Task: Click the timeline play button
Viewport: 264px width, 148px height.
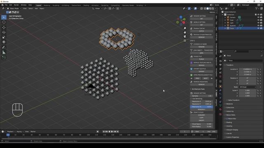Action: (112, 132)
